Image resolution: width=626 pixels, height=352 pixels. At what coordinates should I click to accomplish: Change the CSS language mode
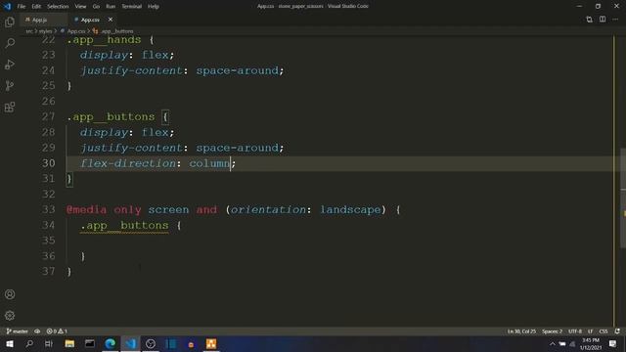[604, 331]
